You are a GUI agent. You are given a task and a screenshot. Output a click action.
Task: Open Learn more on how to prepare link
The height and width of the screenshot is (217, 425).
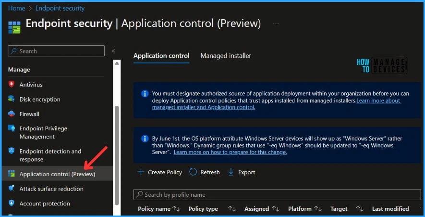click(x=230, y=152)
